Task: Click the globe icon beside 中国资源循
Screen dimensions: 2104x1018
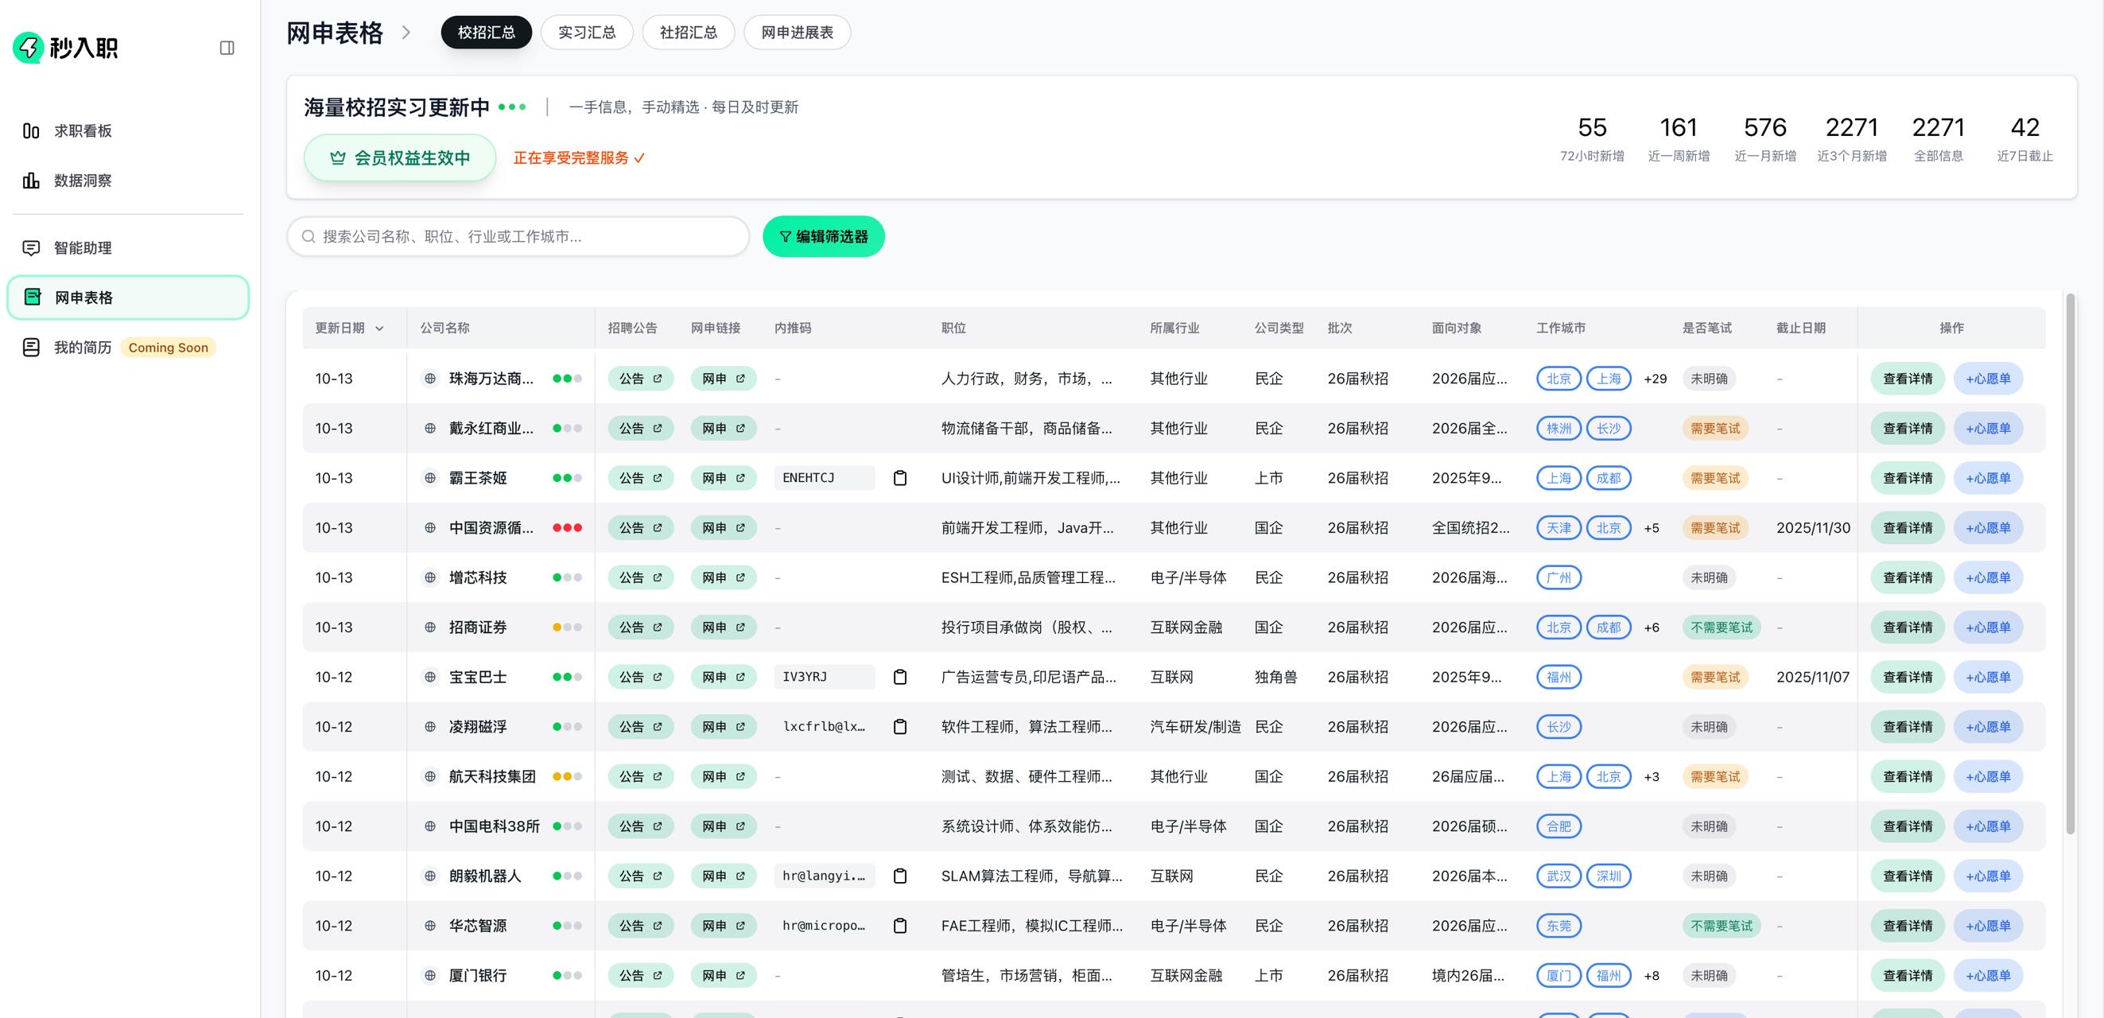Action: click(429, 528)
